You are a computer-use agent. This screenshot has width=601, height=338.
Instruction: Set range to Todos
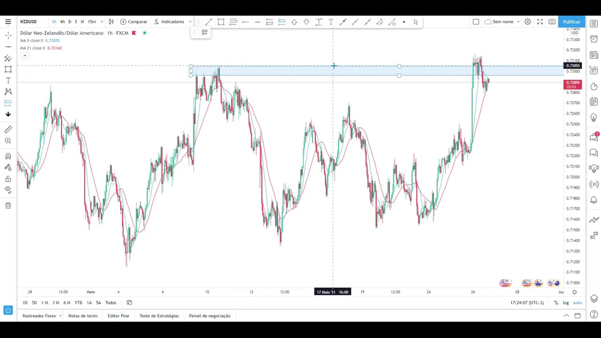pyautogui.click(x=111, y=303)
